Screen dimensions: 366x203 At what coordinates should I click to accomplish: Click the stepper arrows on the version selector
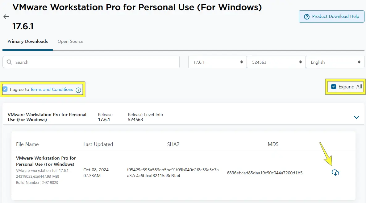242,62
